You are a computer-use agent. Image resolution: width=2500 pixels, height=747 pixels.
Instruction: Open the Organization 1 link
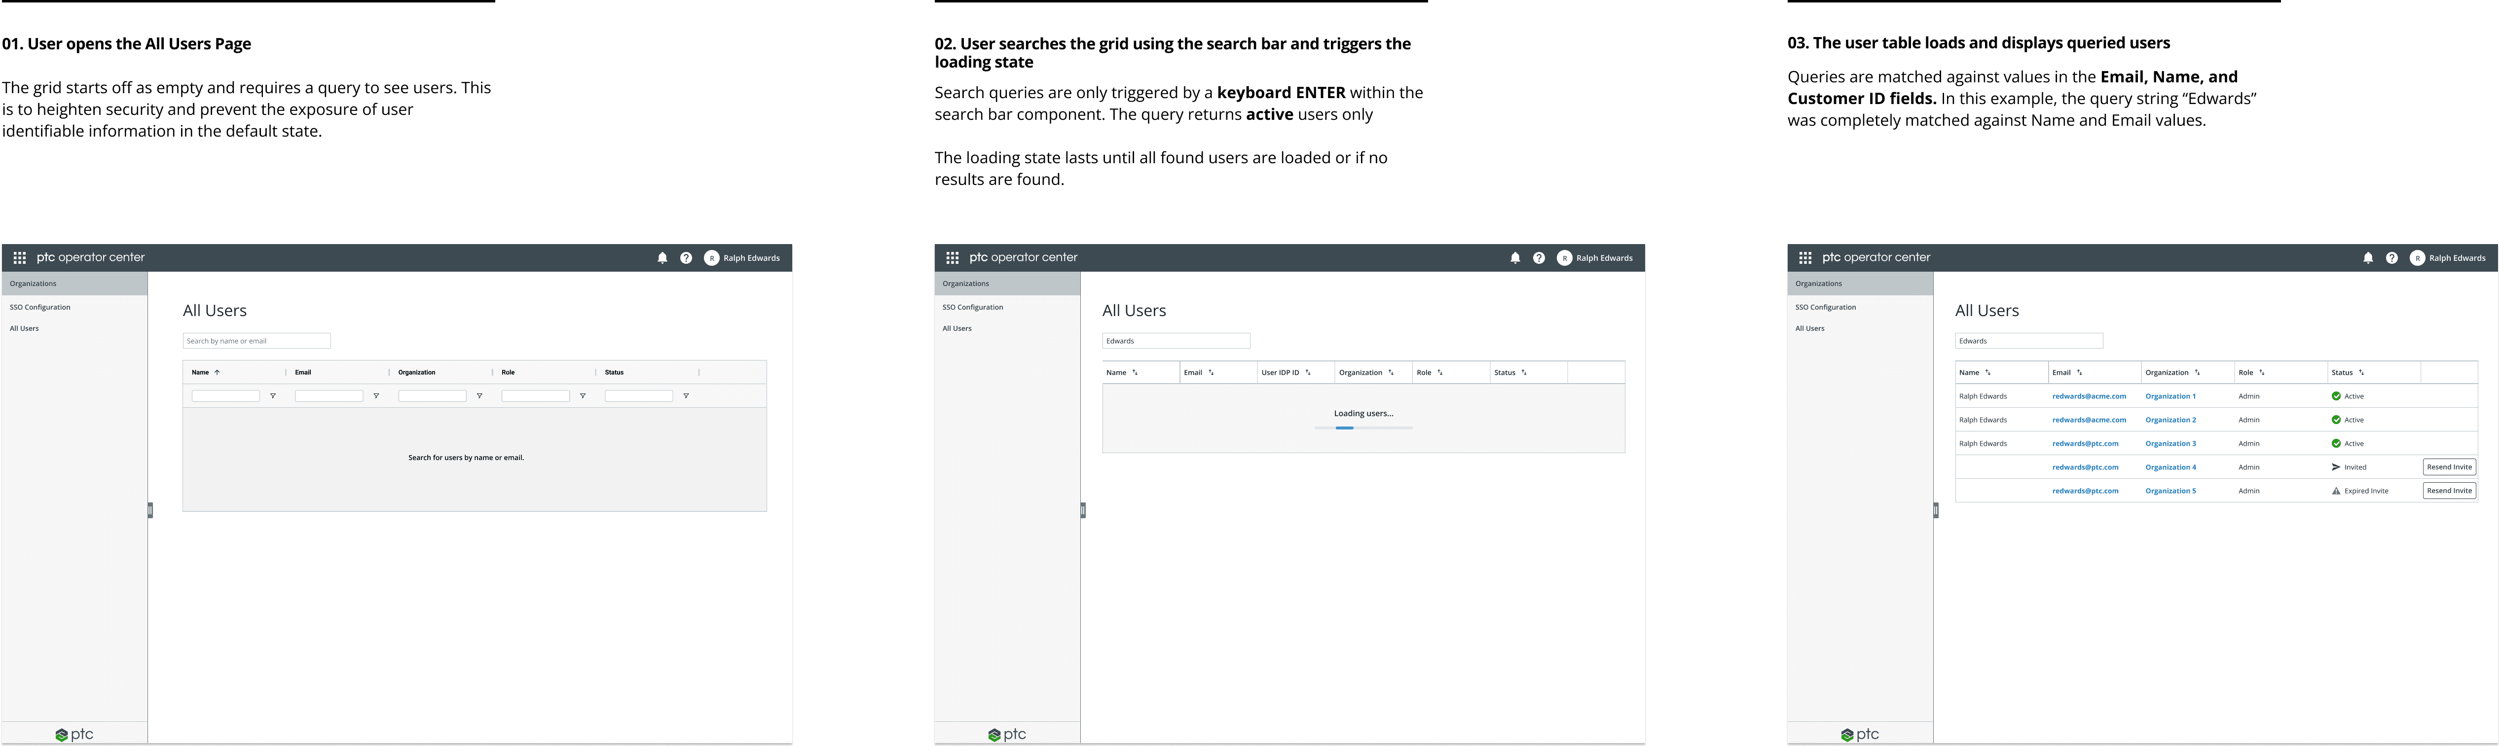pos(2170,396)
